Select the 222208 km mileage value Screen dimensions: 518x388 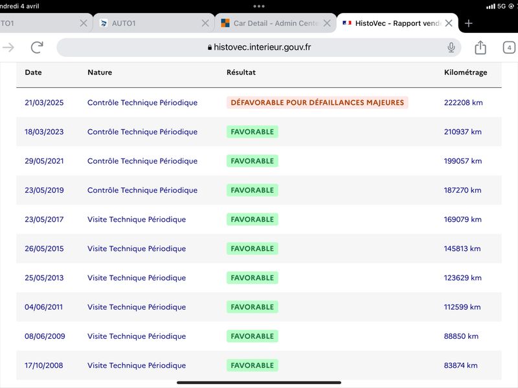point(463,103)
